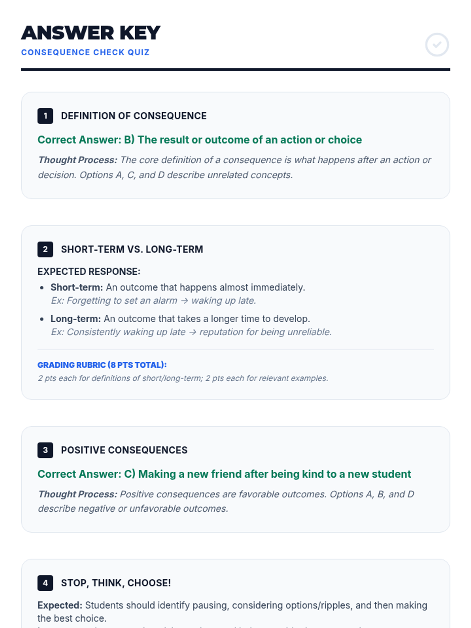Image resolution: width=471 pixels, height=628 pixels.
Task: Click the number 4 question badge
Action: point(45,583)
